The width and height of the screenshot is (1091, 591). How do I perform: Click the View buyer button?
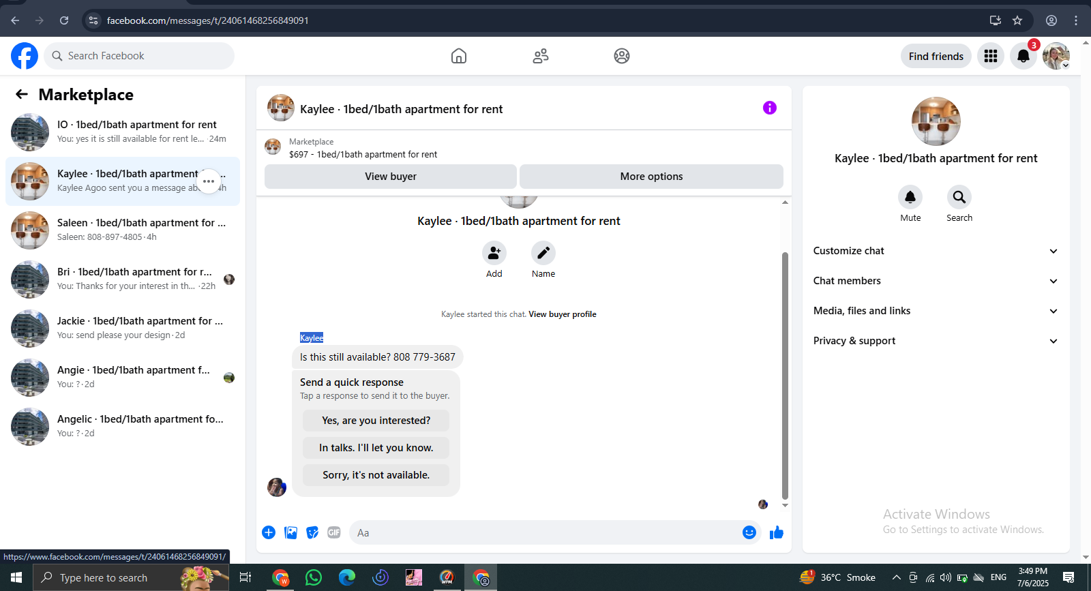coord(391,177)
